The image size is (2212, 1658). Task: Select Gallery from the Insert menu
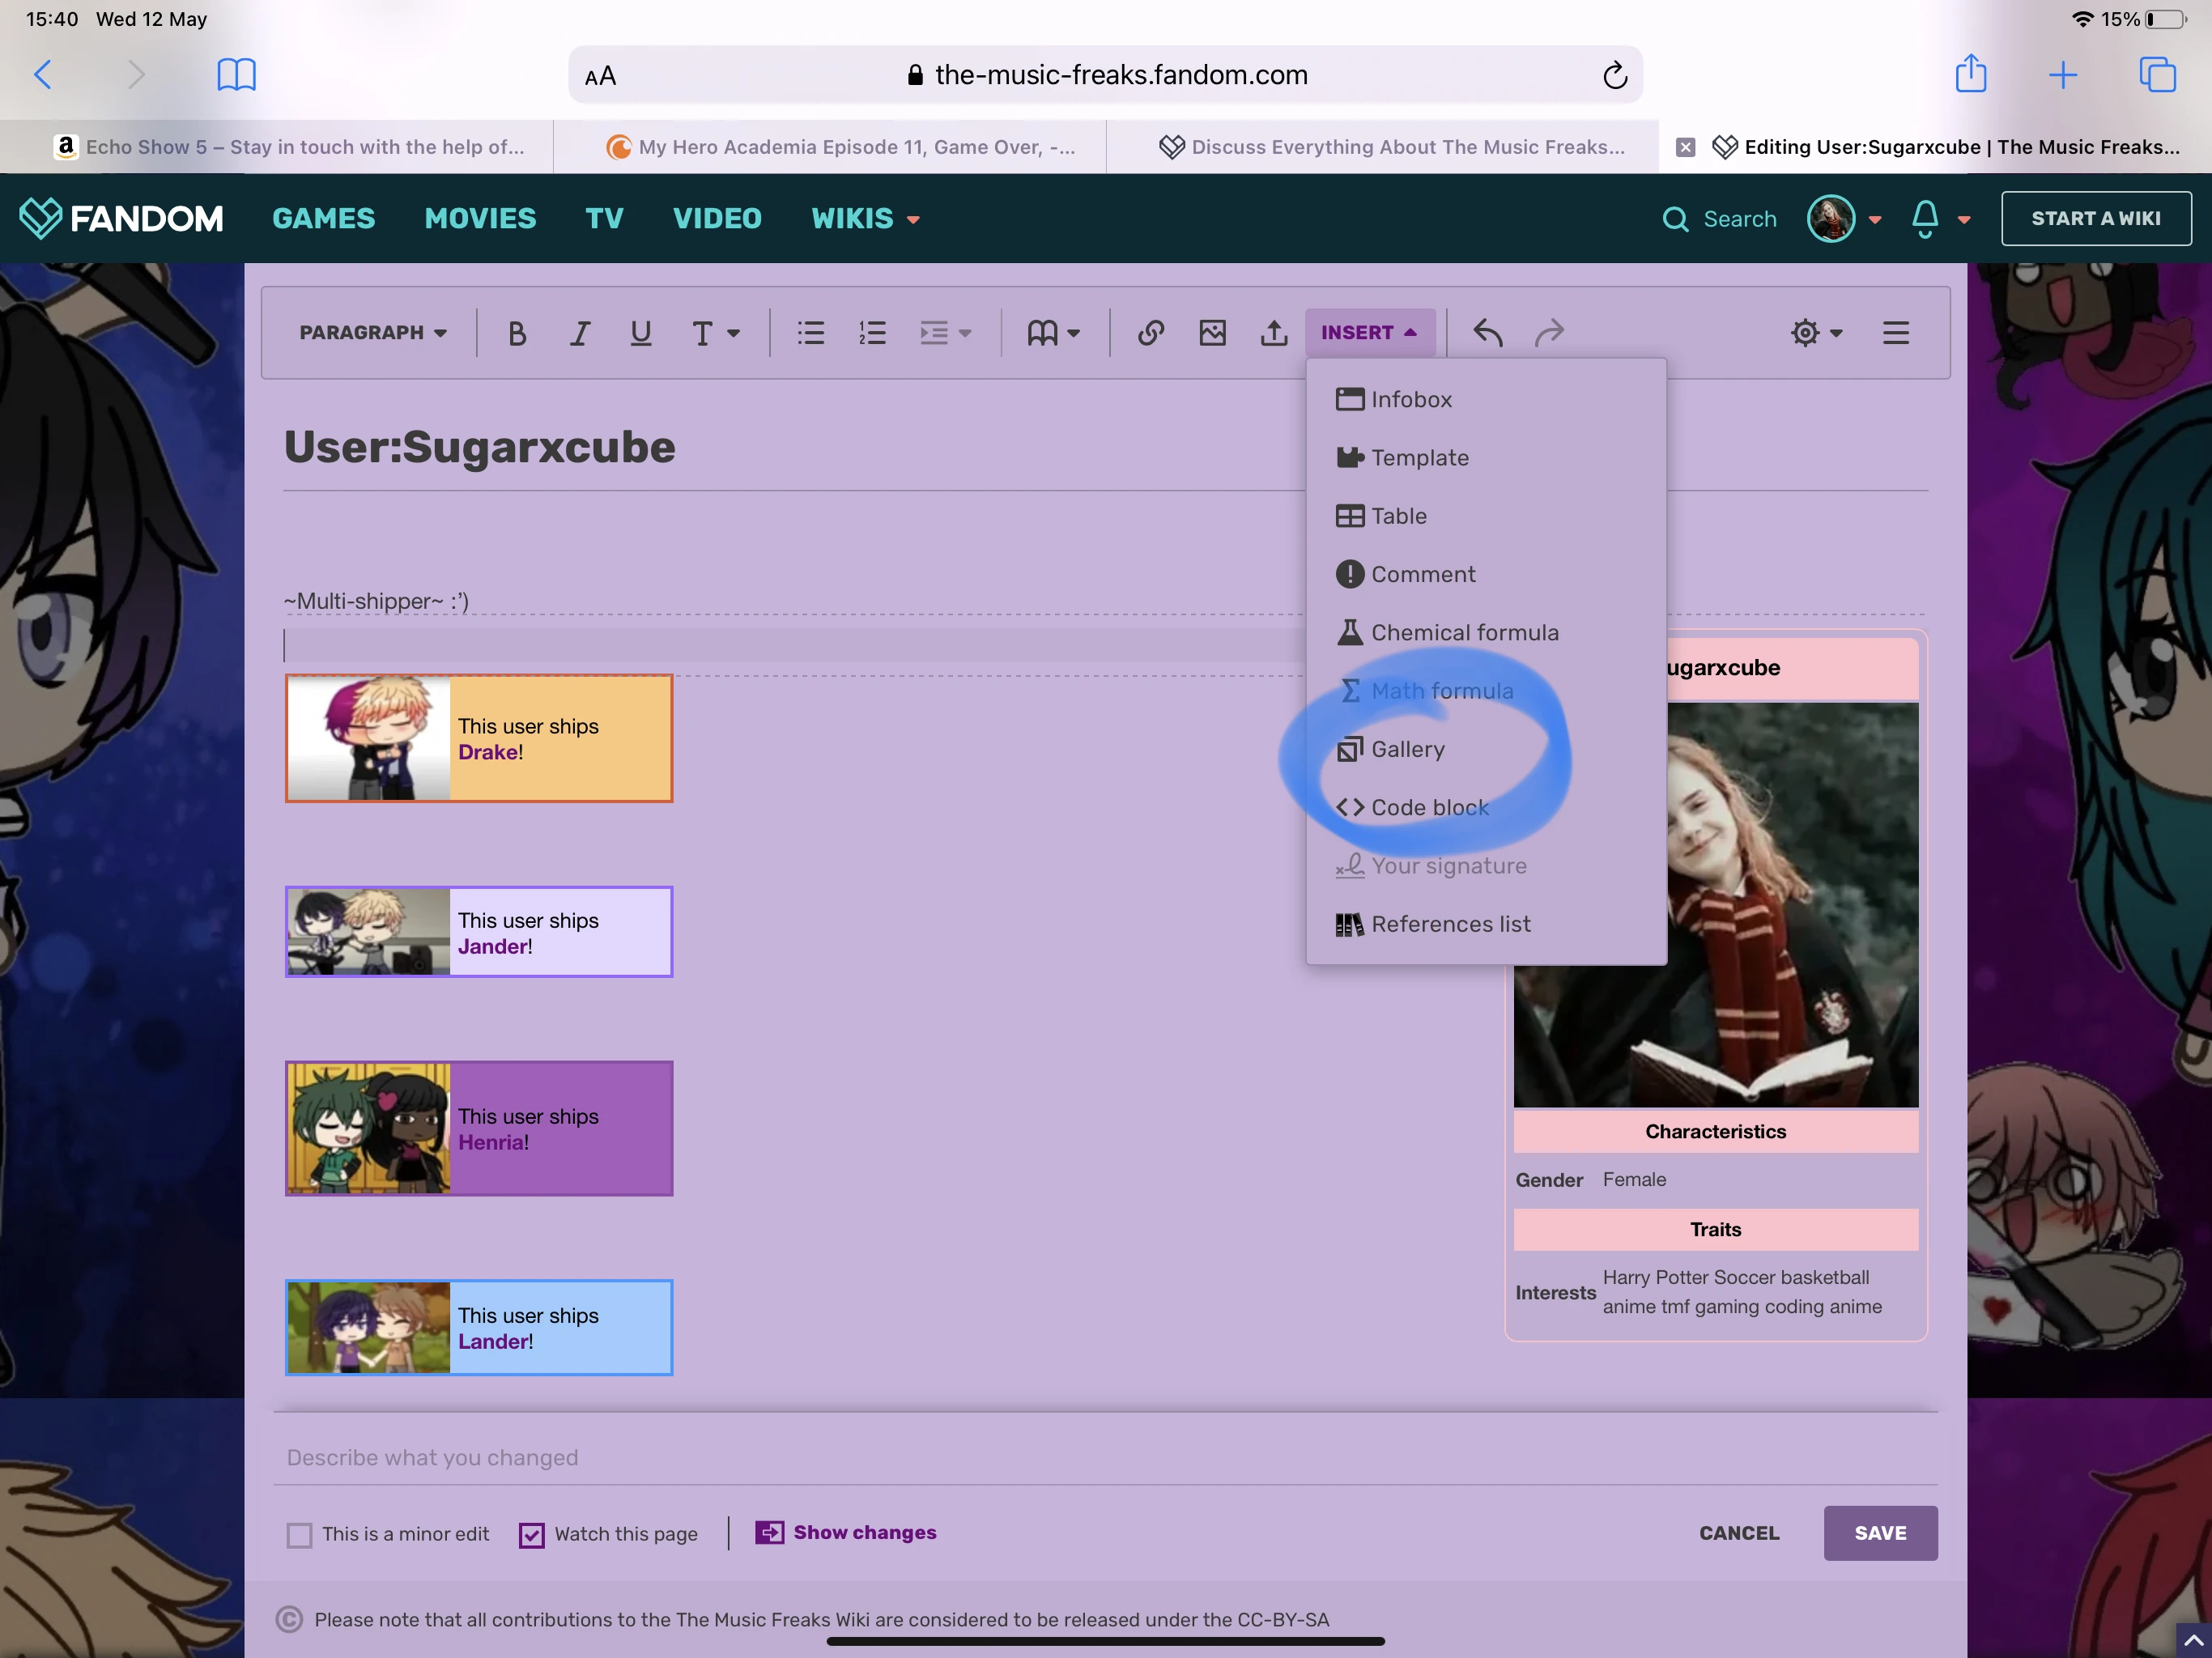tap(1407, 749)
